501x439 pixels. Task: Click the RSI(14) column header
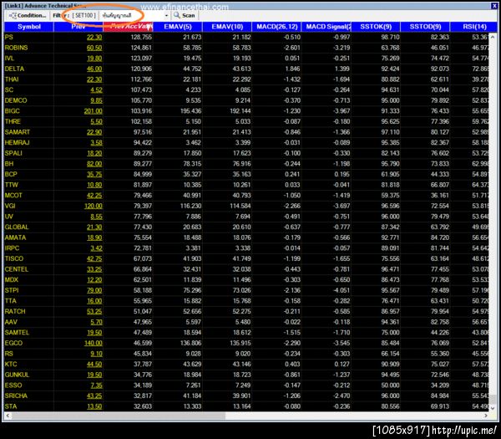pos(473,27)
